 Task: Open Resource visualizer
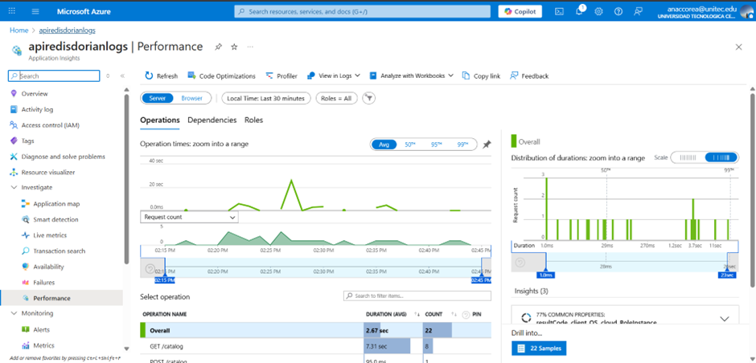click(x=47, y=172)
